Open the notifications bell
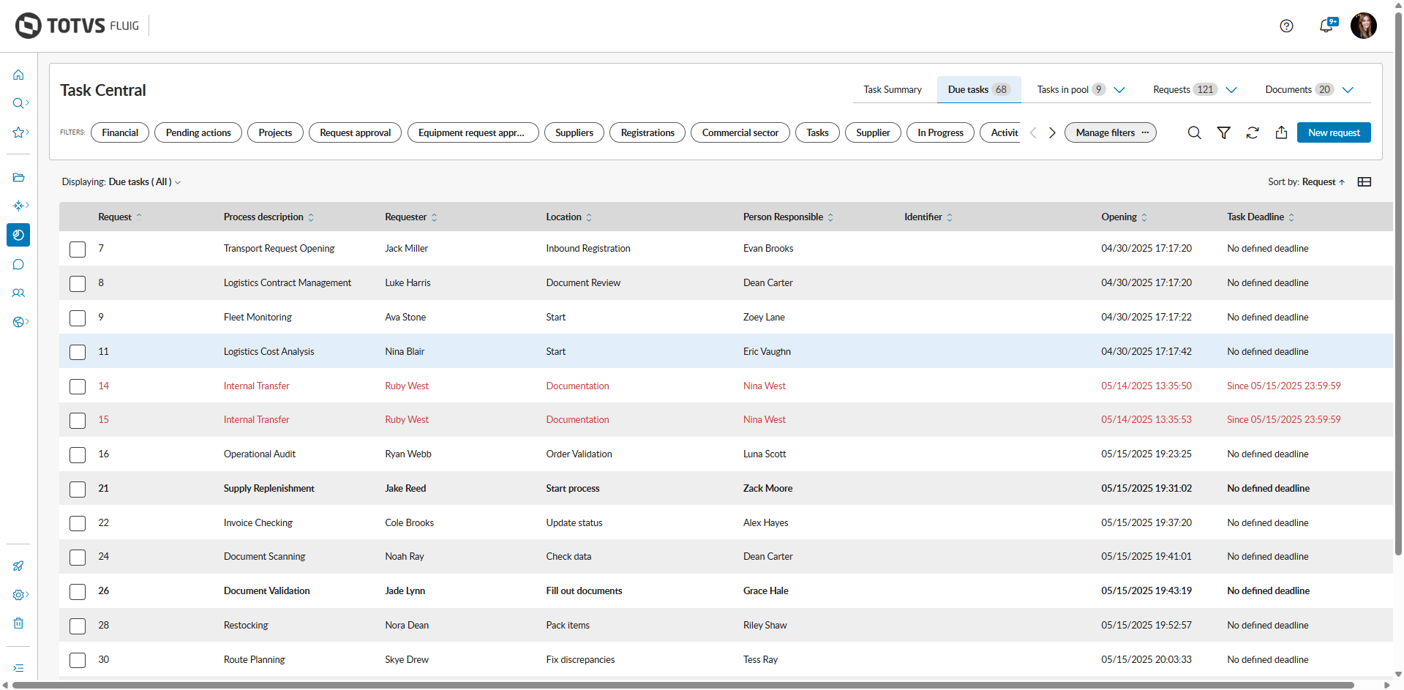 (1326, 26)
